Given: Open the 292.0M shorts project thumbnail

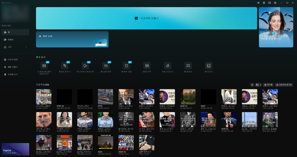Looking at the screenshot, I should (x=229, y=97).
